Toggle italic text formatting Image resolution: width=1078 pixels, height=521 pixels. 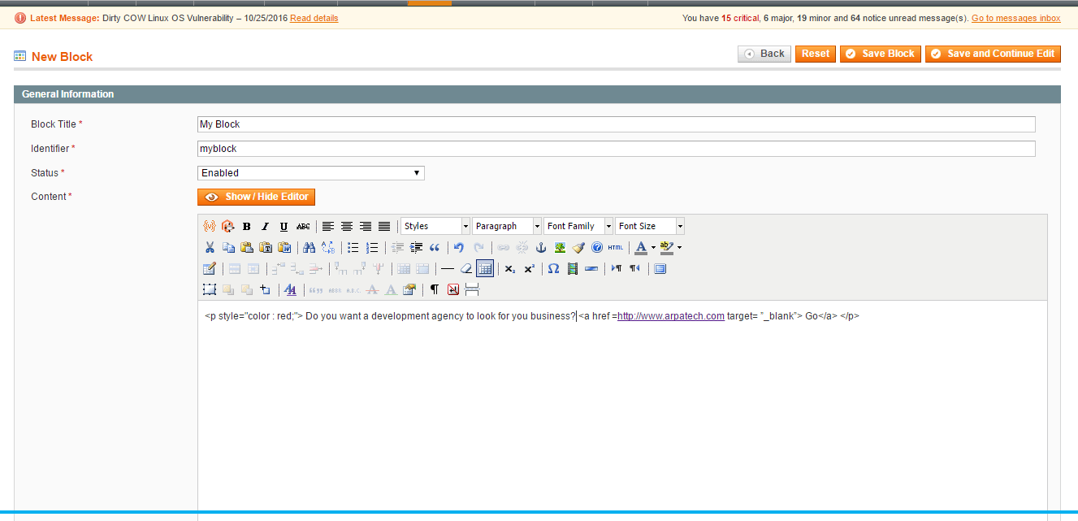tap(265, 227)
